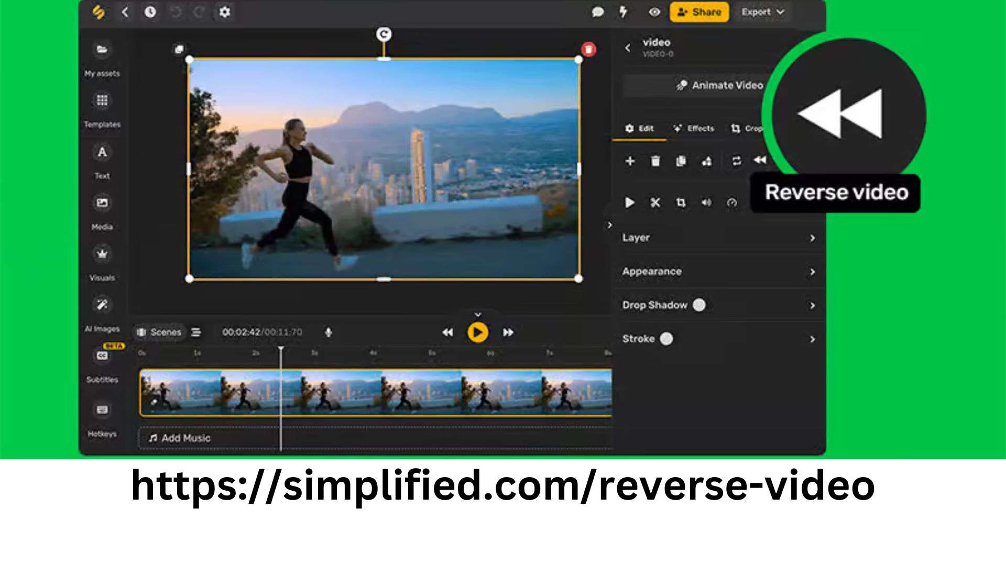Image resolution: width=1006 pixels, height=565 pixels.
Task: Click the Share button
Action: 699,12
